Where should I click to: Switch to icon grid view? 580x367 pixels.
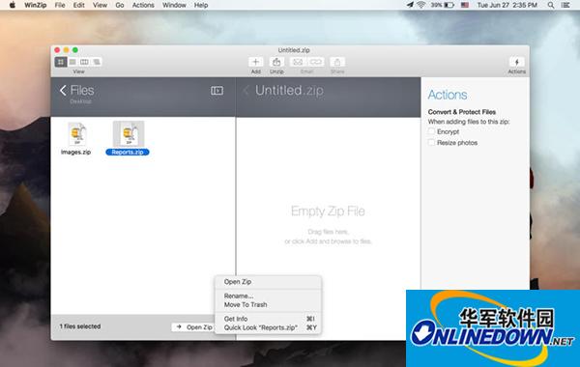tap(61, 62)
